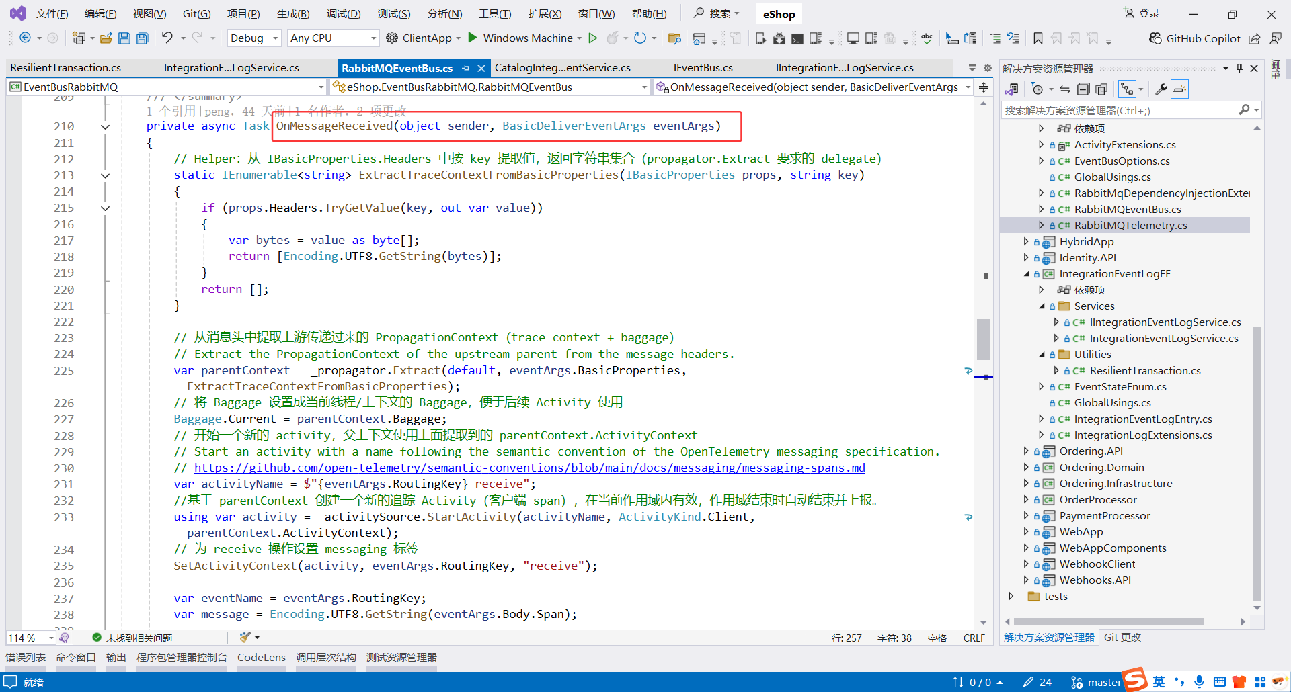Open the Debug configuration dropdown
The width and height of the screenshot is (1291, 692).
(254, 38)
